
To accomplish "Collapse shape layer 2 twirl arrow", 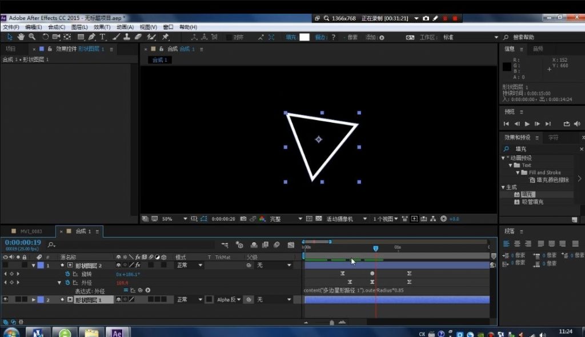I will point(34,266).
